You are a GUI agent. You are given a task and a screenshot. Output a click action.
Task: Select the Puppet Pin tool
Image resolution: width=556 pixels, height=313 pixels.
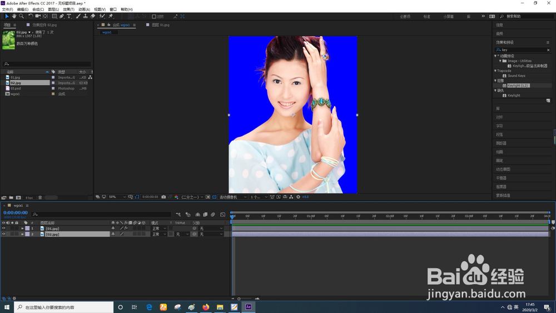[111, 16]
